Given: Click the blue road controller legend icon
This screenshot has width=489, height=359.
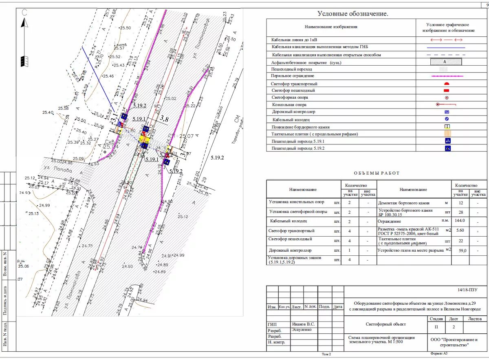Looking at the screenshot, I should (x=447, y=112).
